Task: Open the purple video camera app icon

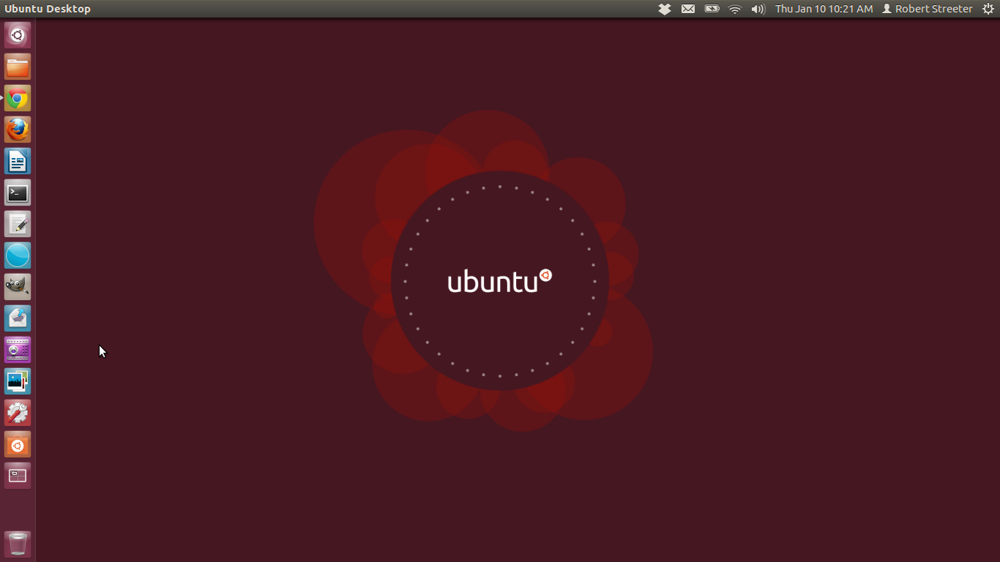Action: click(x=18, y=350)
